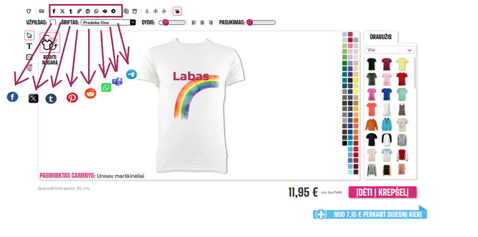Click the duplicate/copy element icon

click(126, 11)
